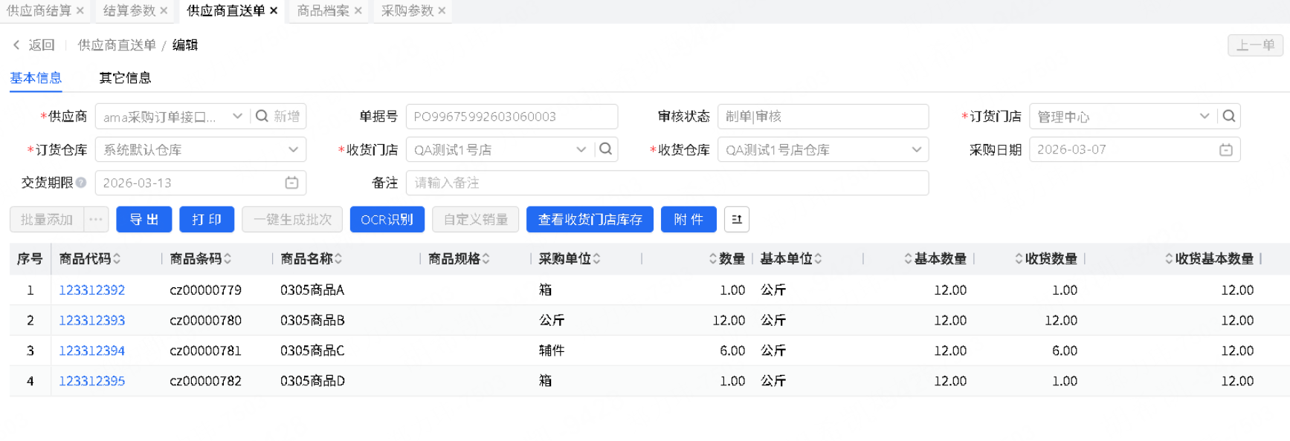
Task: Expand the 订货门店 dropdown
Action: click(x=1204, y=116)
